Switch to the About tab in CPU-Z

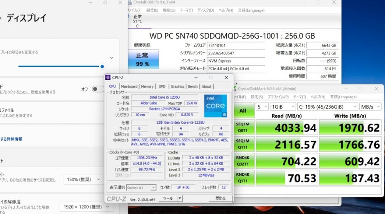206,87
